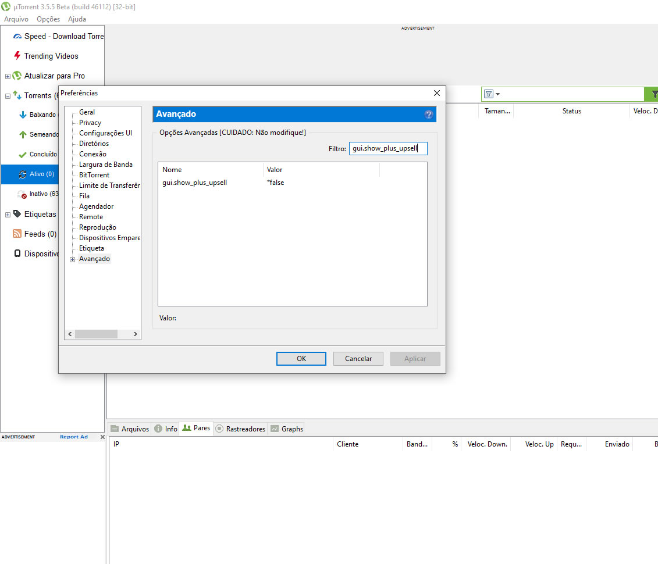The height and width of the screenshot is (564, 658).
Task: Click the Filtro input field
Action: point(387,149)
